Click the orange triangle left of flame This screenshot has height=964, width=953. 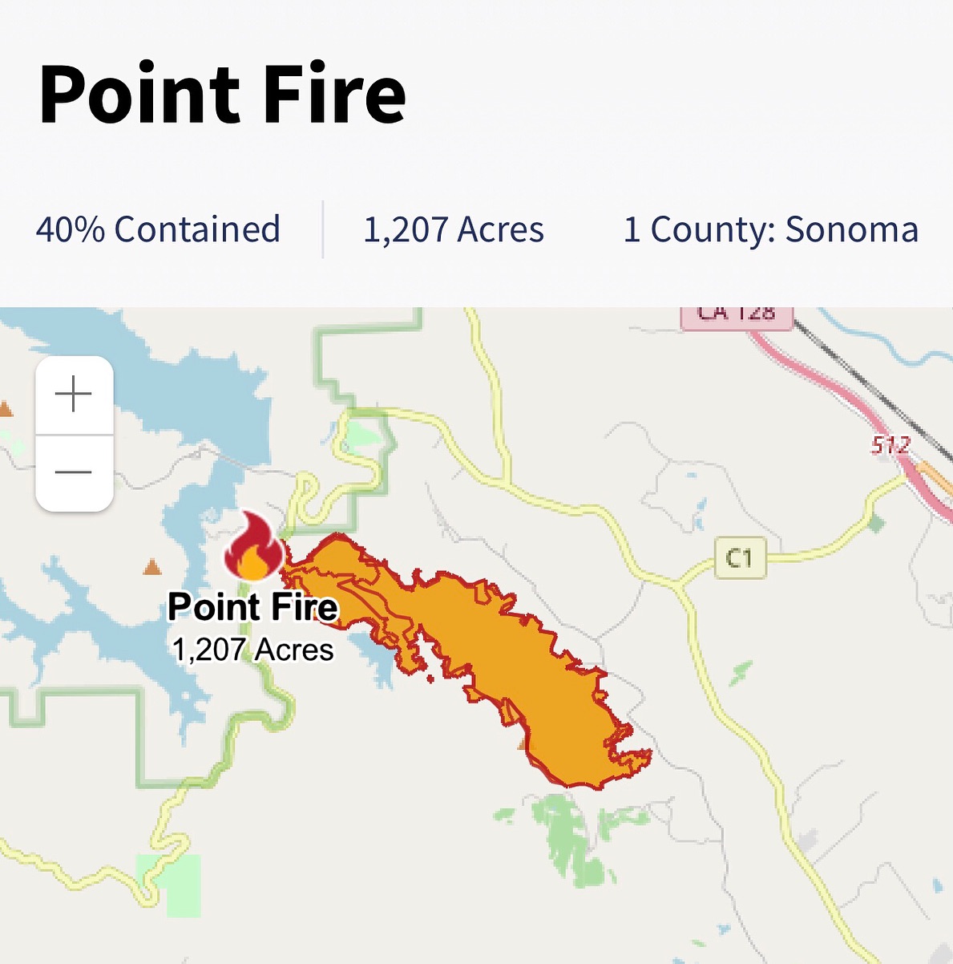pos(151,569)
